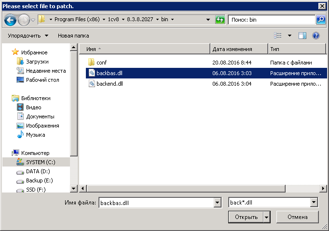
Task: Select the backend.dll file
Action: pyautogui.click(x=110, y=83)
